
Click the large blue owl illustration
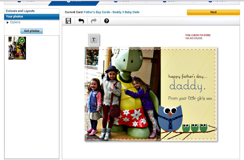(x=170, y=118)
